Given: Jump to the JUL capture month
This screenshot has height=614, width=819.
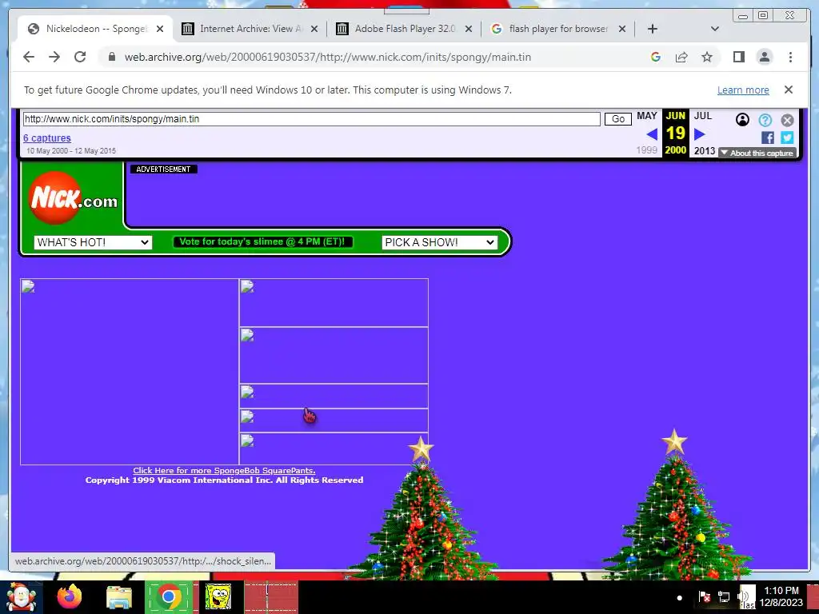Looking at the screenshot, I should pos(703,115).
